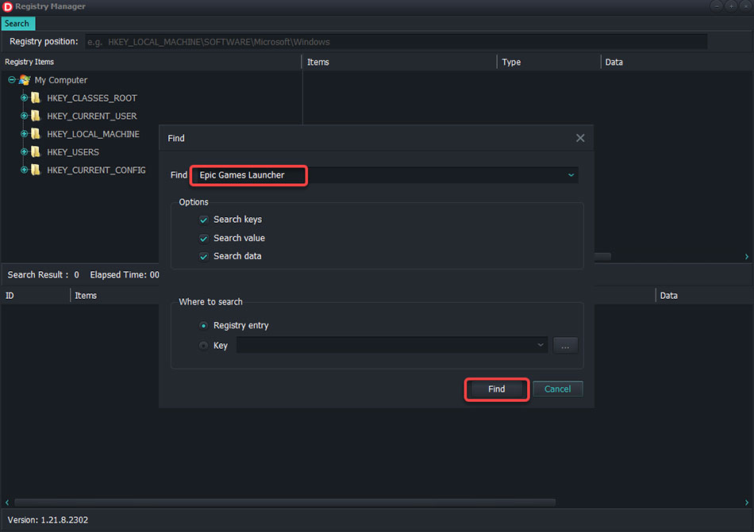This screenshot has height=532, width=754.
Task: Click the Elapsed Time text
Action: pyautogui.click(x=125, y=274)
